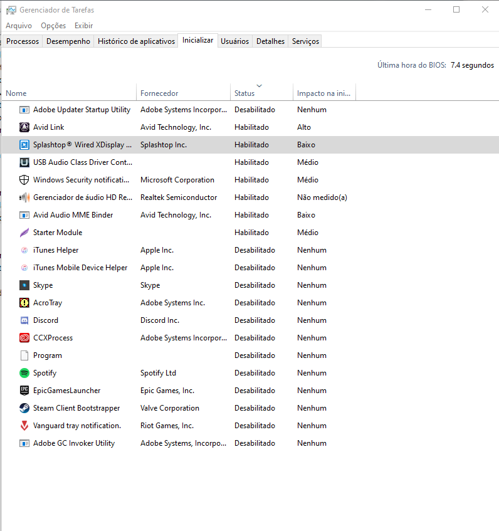The height and width of the screenshot is (531, 499).
Task: Select the Inicializar tab
Action: point(197,40)
